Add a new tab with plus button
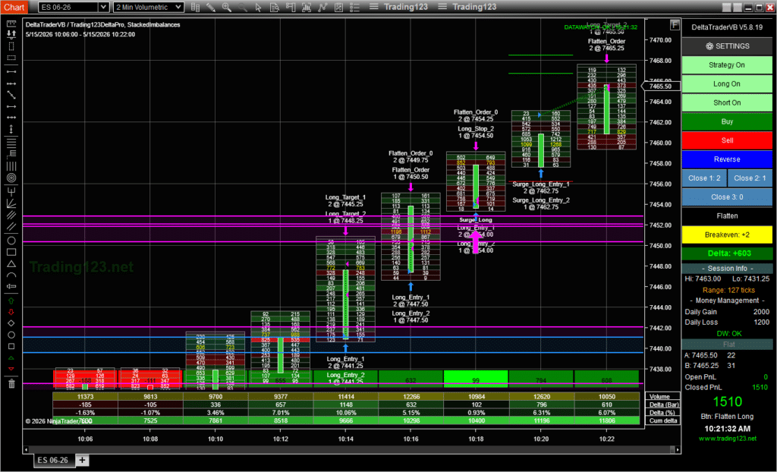 point(82,460)
